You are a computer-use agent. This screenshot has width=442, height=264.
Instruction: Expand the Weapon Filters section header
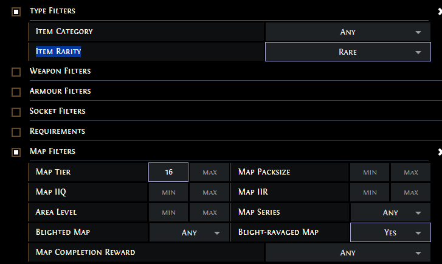point(60,72)
